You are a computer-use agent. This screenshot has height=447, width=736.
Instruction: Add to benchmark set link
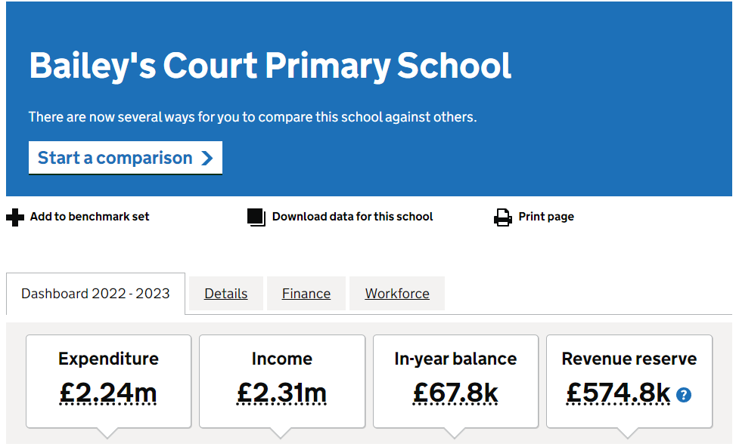coord(89,217)
